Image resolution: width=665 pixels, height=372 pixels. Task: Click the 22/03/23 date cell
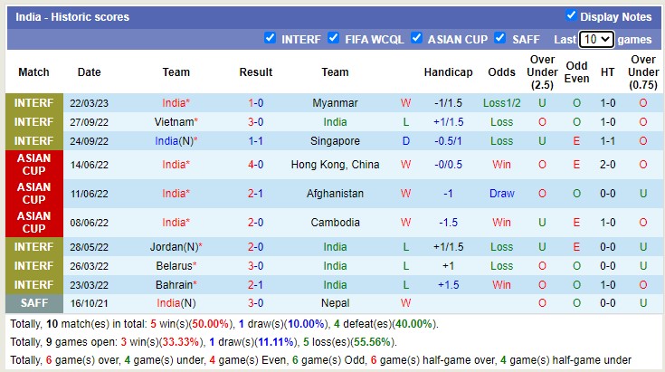89,103
